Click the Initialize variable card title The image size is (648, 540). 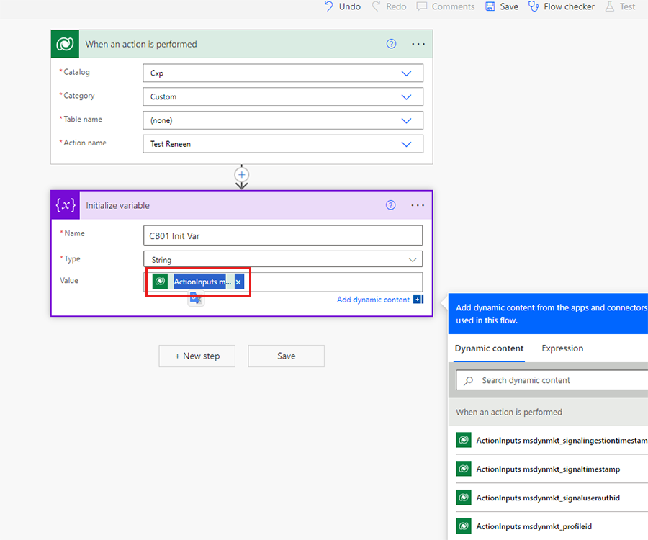tap(118, 205)
